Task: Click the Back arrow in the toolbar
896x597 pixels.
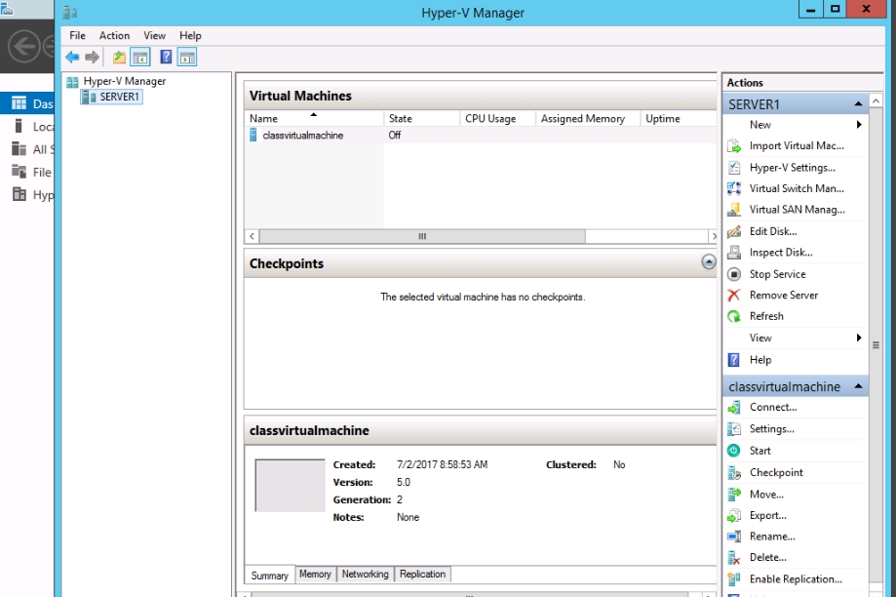Action: coord(72,58)
